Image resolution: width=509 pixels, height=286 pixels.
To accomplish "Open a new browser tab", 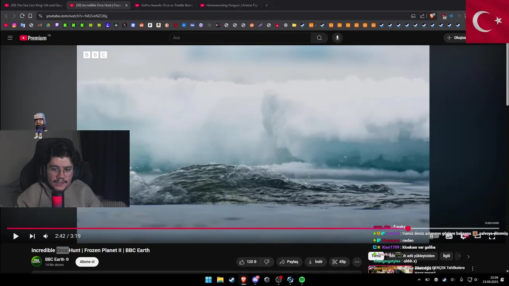I will [266, 5].
